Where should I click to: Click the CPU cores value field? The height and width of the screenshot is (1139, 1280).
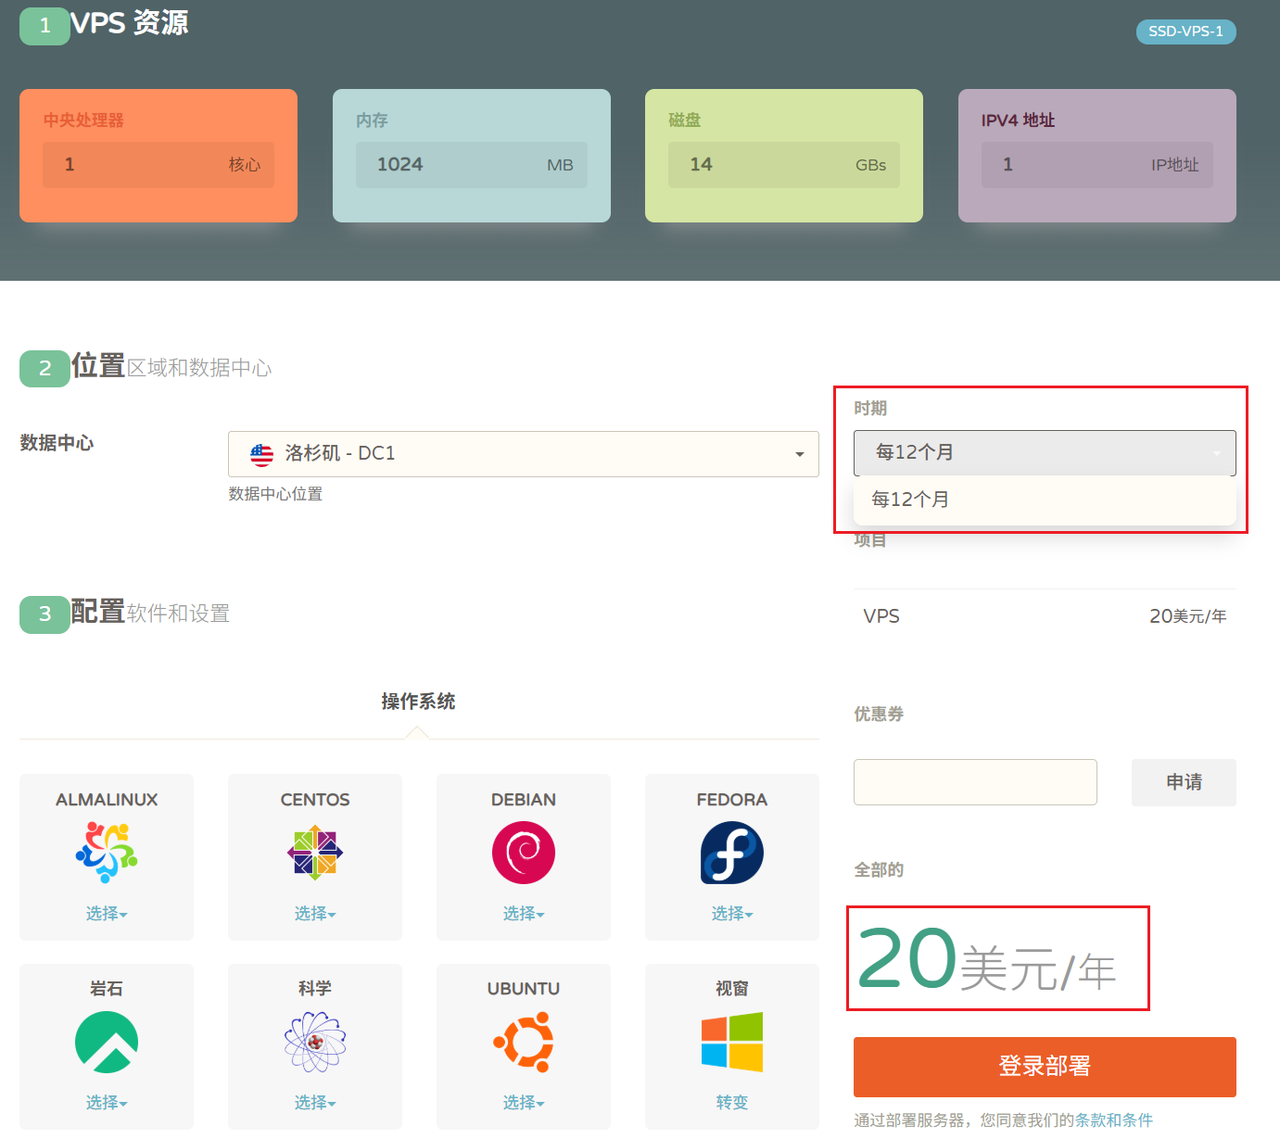[x=158, y=165]
